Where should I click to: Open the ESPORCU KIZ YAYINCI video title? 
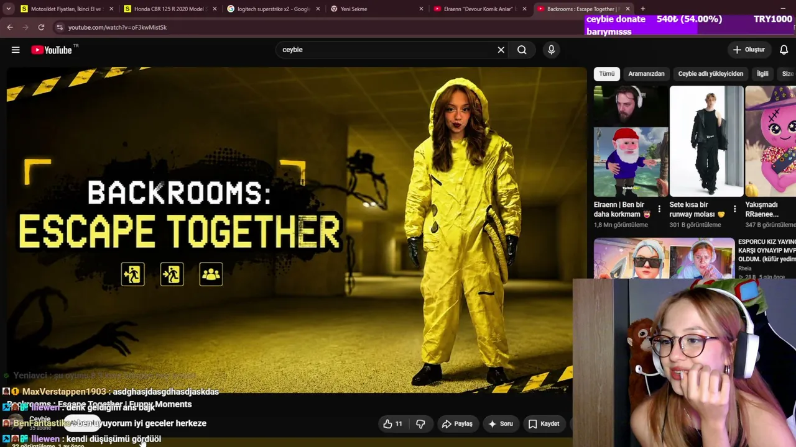click(767, 250)
